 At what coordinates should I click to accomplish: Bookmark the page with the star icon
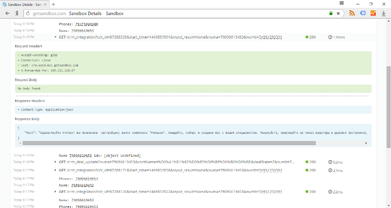tap(338, 14)
